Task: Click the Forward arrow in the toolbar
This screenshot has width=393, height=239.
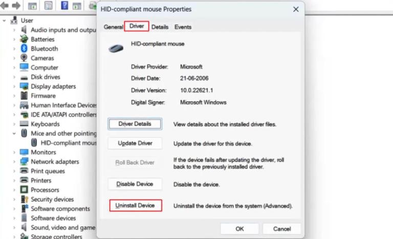Action: (x=16, y=7)
